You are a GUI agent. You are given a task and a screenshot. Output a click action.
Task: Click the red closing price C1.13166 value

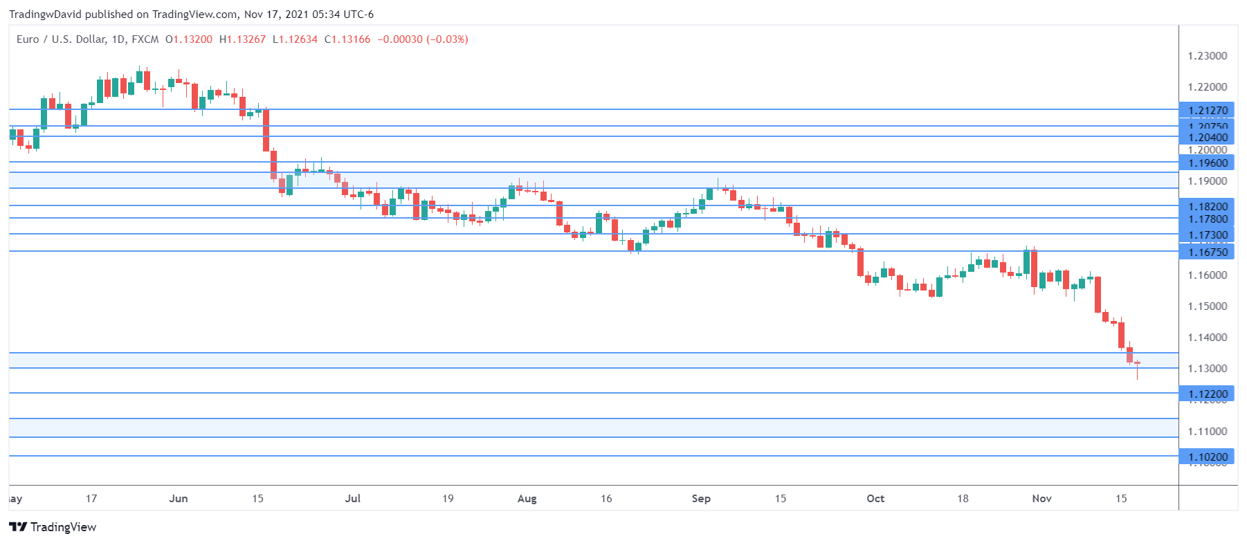(x=347, y=39)
